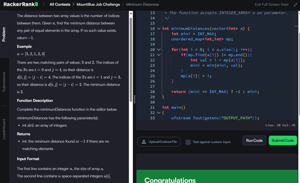Click the ofstream fout code line
Image resolution: width=300 pixels, height=183 pixels.
click(215, 118)
